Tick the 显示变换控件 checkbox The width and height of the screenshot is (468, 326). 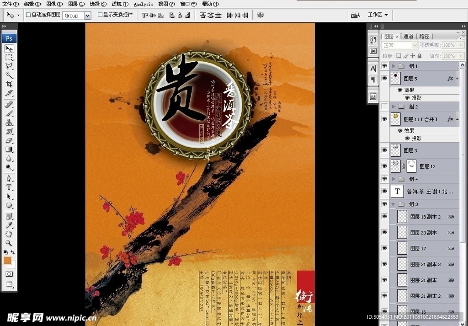point(100,15)
